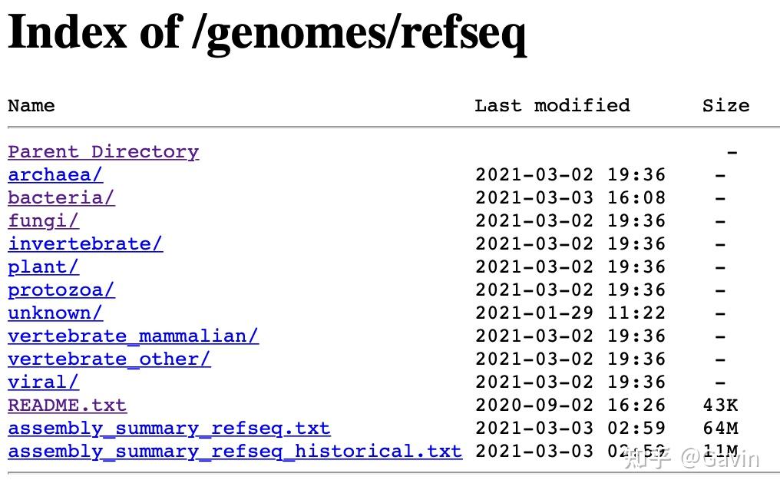
Task: Open the Parent Directory link
Action: click(103, 151)
